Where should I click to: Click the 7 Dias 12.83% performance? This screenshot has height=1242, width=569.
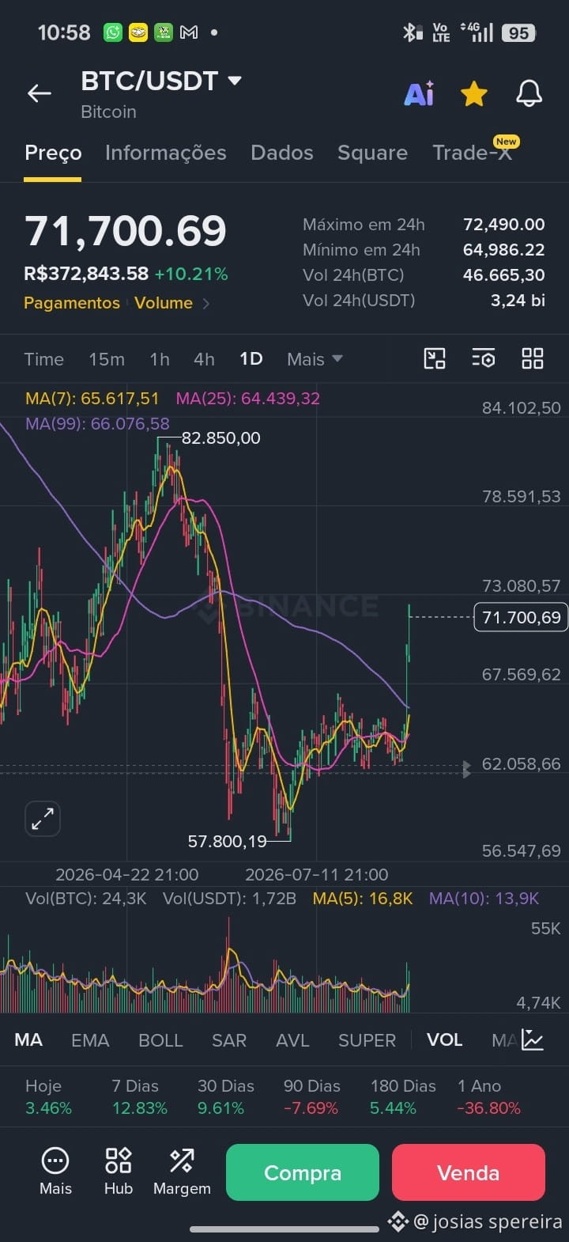[139, 1097]
